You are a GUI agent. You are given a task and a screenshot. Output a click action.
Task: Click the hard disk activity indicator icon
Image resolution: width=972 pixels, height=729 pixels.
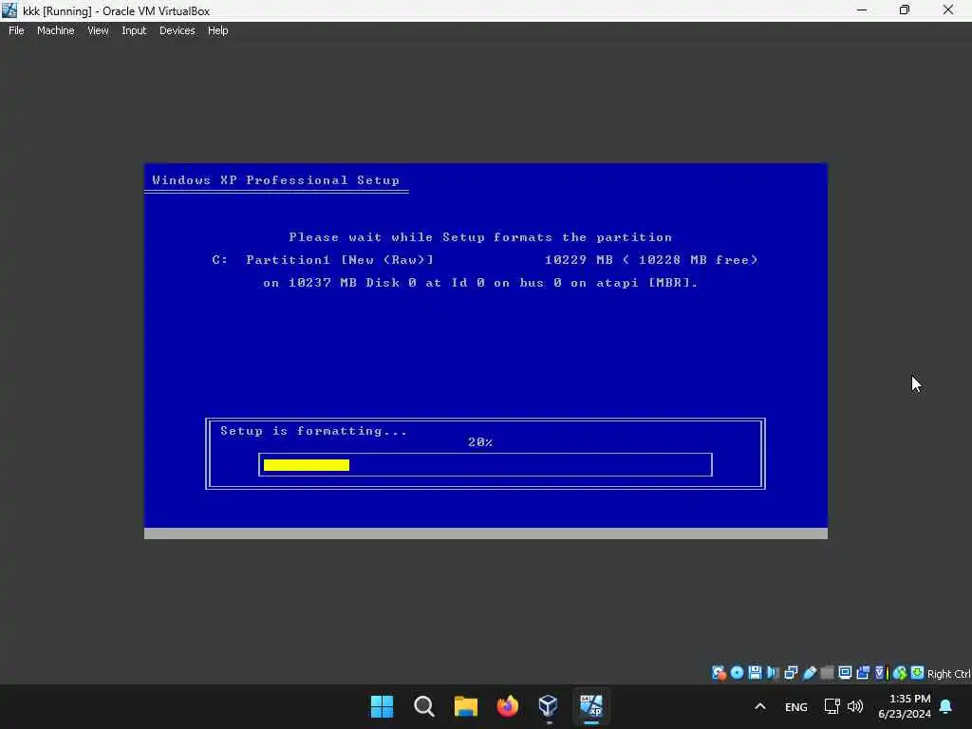coord(720,673)
